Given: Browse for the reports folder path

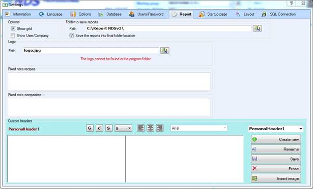Looking at the screenshot, I should (x=258, y=28).
